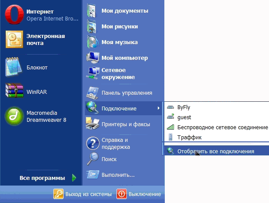
Task: Open the red Opera browser icon
Action: [14, 14]
